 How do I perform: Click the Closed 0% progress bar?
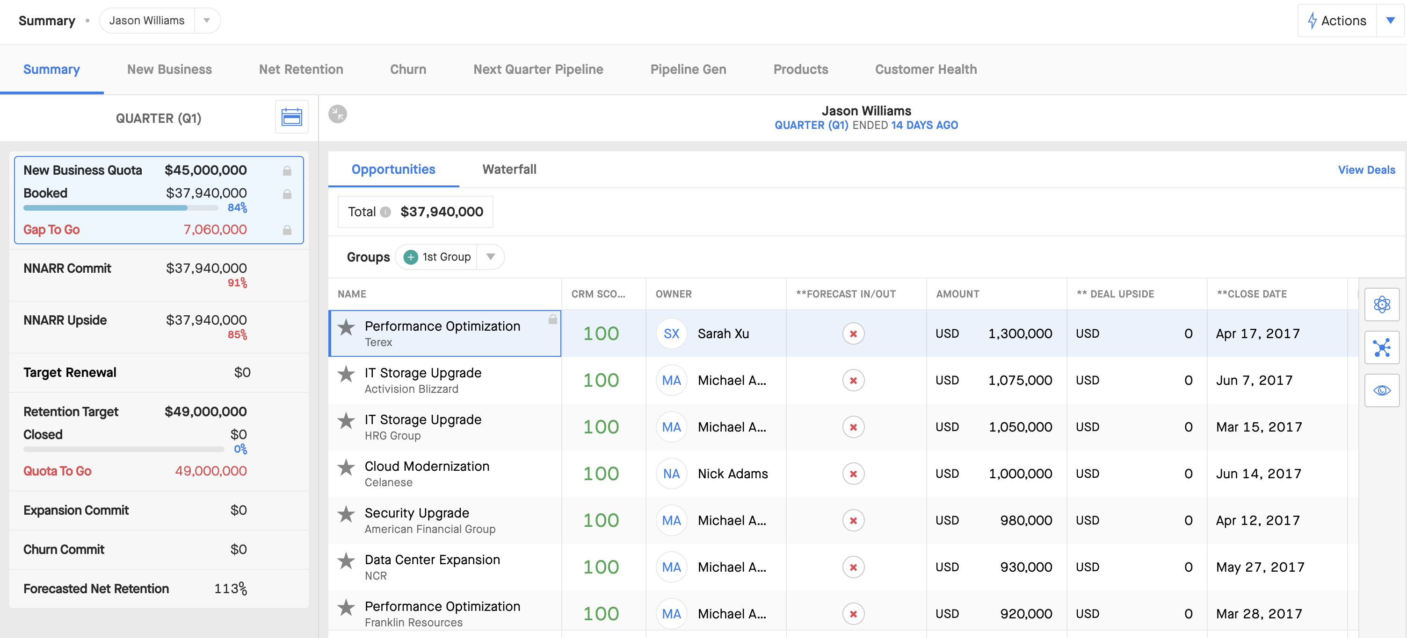click(123, 449)
